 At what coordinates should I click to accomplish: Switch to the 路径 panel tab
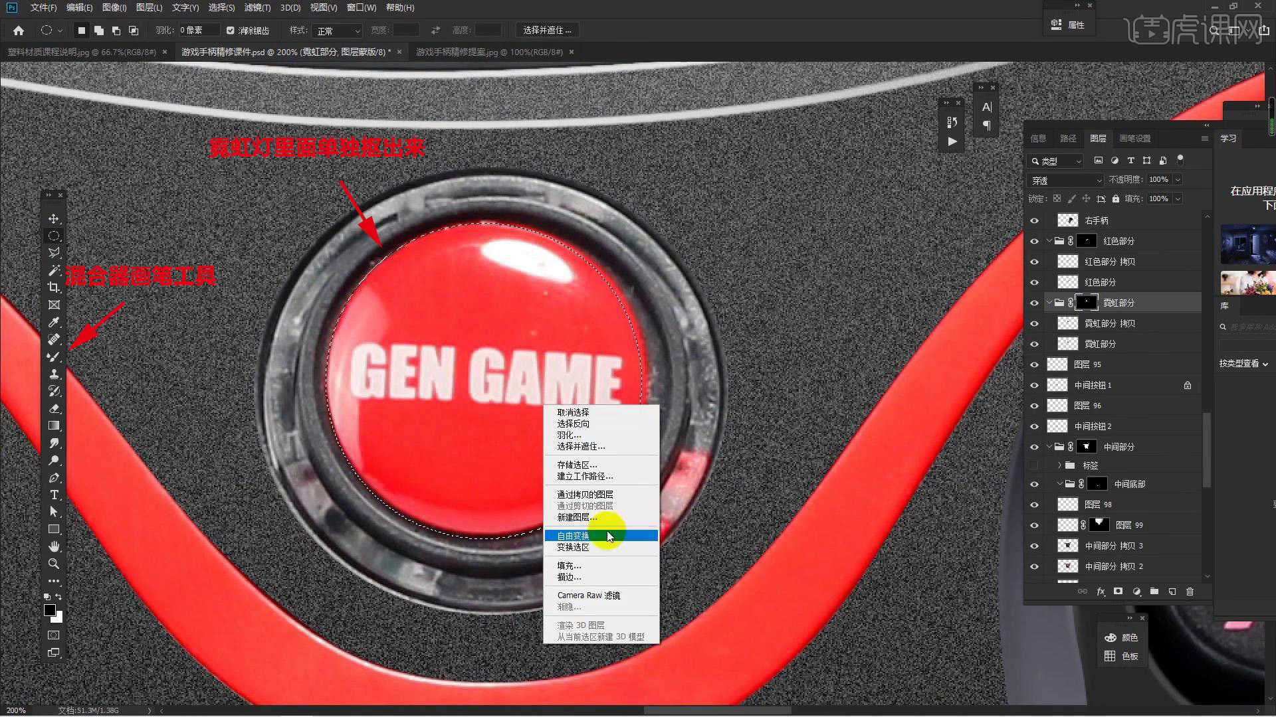point(1068,138)
